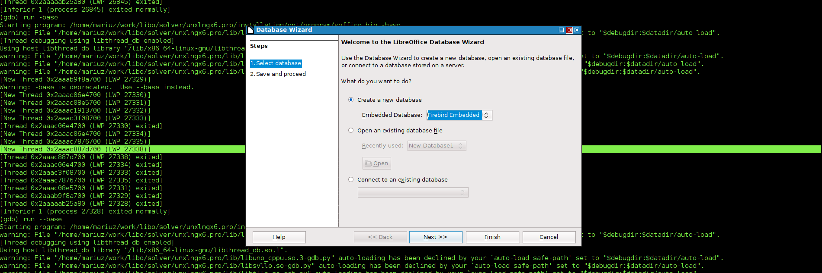Click the Finish button
Screen dimensions: 822x273
492,237
